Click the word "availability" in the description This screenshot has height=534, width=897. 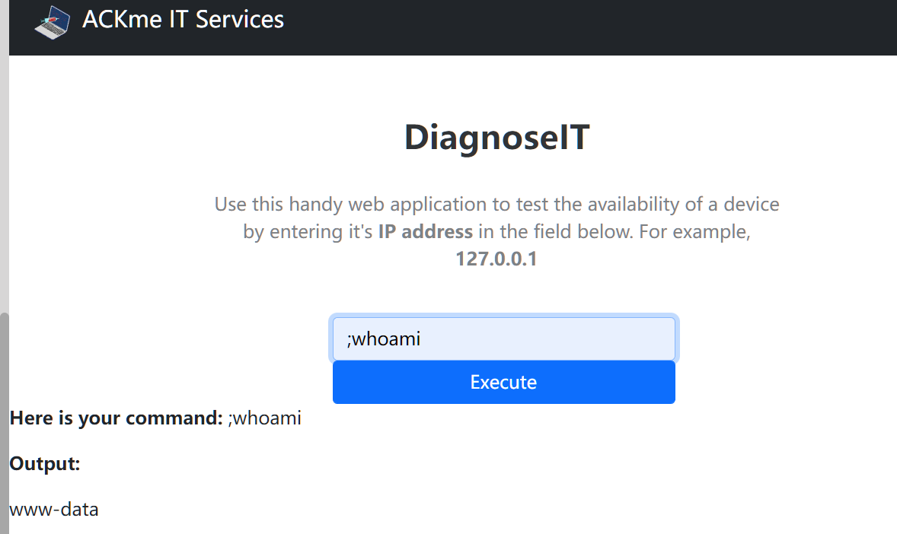pyautogui.click(x=618, y=204)
